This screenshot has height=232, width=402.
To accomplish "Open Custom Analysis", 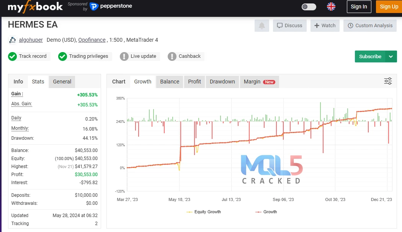I will 370,26.
